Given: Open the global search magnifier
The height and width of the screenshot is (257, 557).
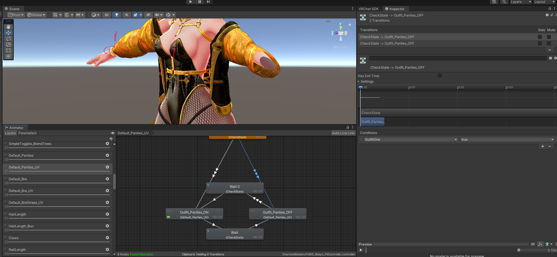Looking at the screenshot, I should [x=504, y=2].
